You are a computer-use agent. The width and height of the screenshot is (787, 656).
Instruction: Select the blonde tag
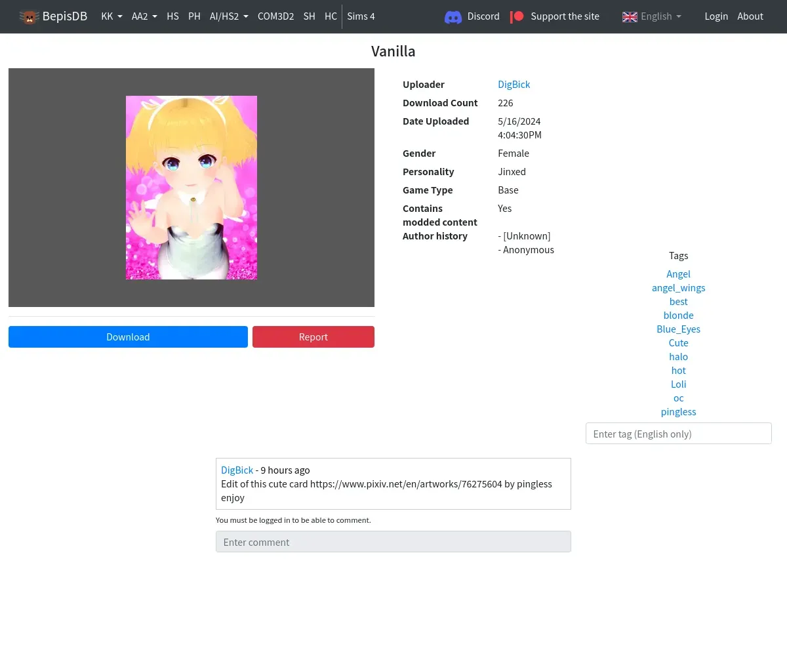coord(678,315)
